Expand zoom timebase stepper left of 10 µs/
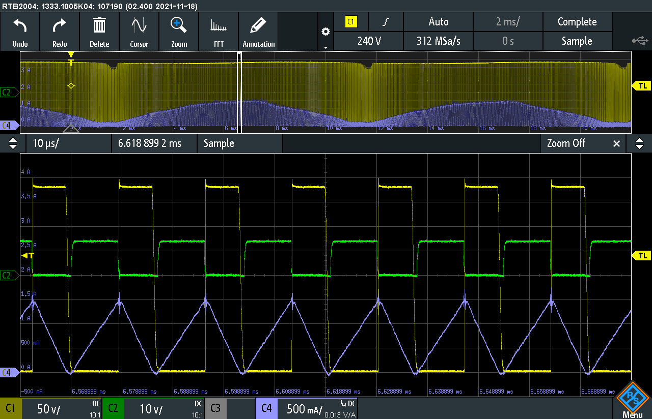 coord(13,143)
